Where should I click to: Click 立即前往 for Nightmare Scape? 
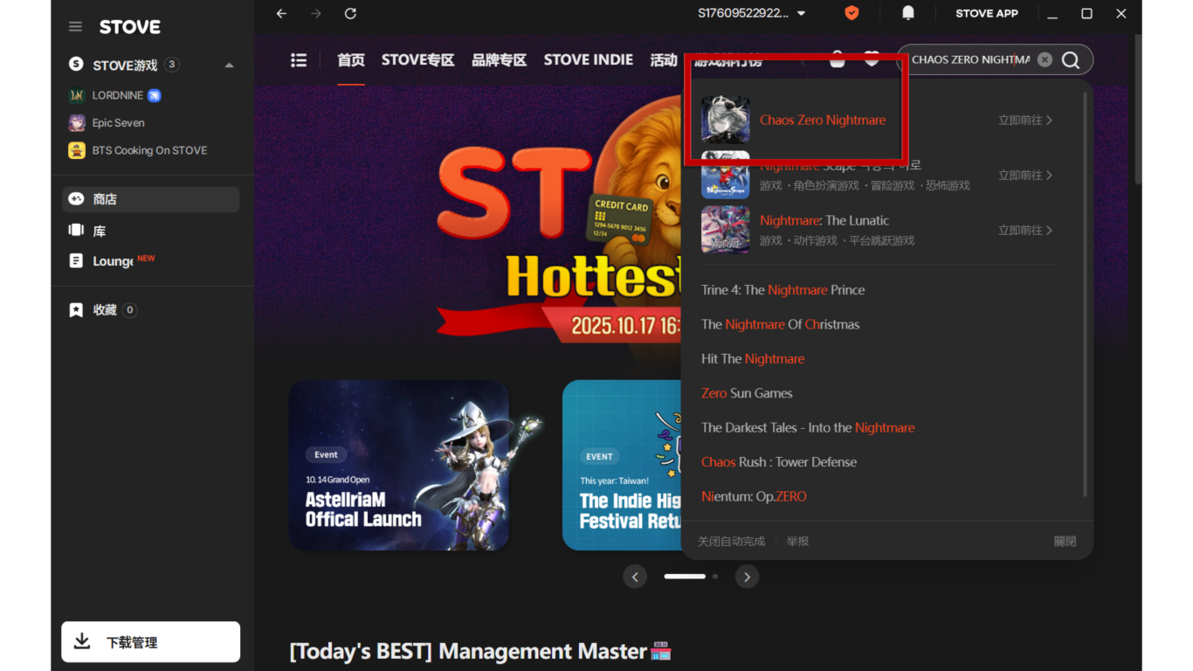[x=1025, y=176]
